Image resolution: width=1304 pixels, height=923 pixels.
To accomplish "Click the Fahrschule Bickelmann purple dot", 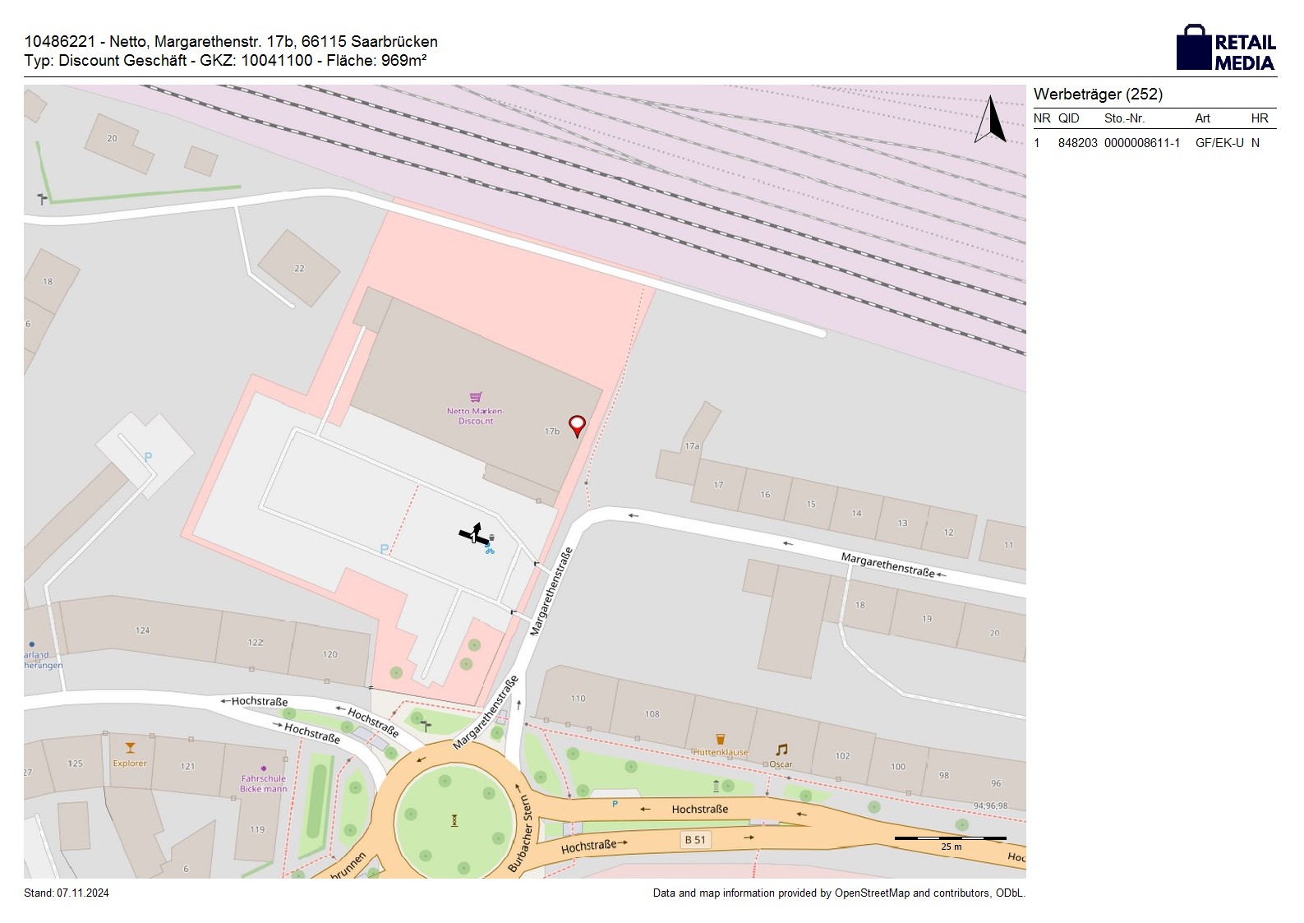I will (264, 768).
